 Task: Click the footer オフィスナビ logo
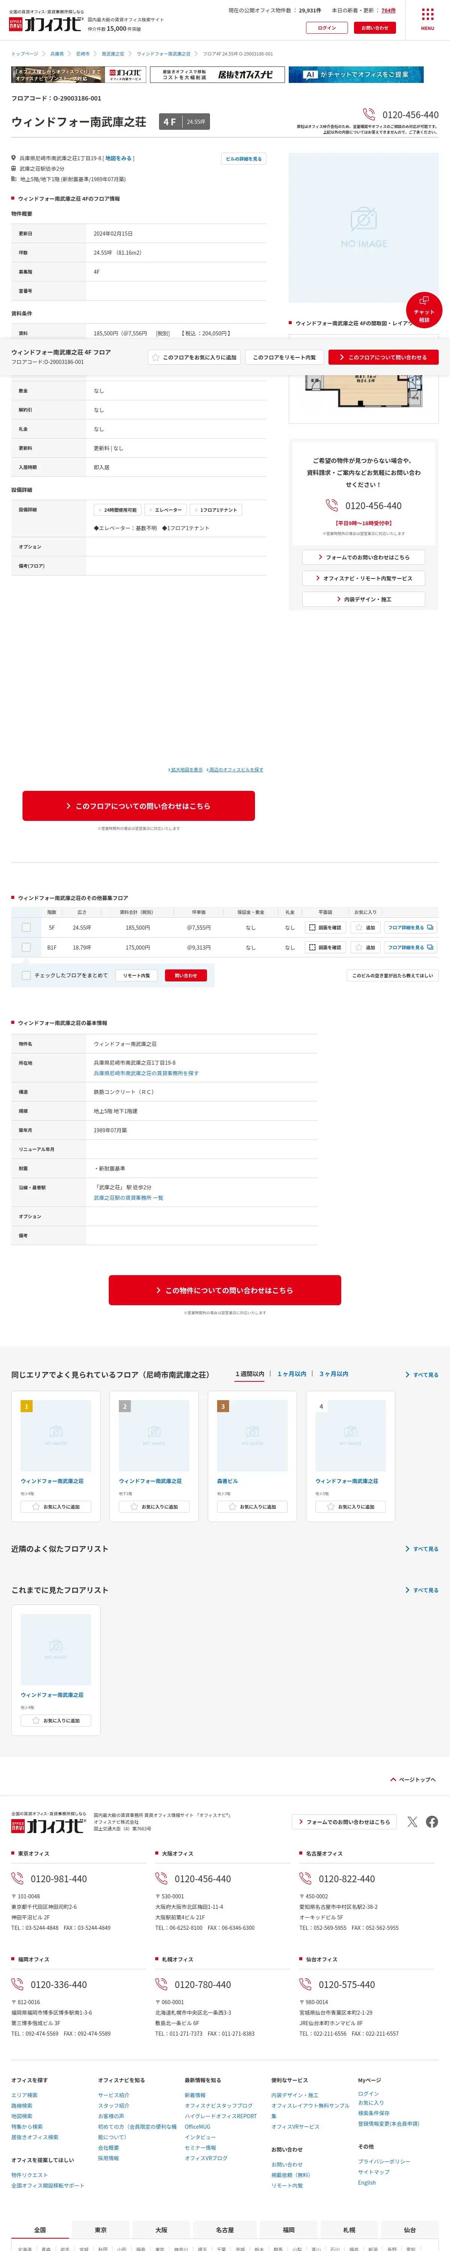(x=48, y=1826)
